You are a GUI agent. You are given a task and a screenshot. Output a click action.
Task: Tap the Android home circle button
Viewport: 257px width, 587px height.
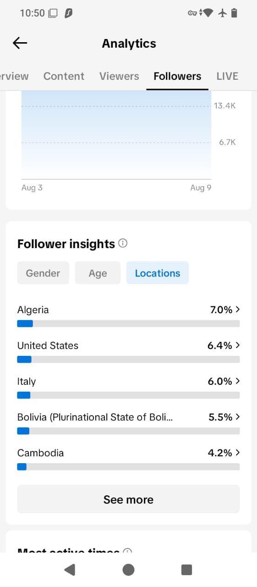tap(128, 570)
